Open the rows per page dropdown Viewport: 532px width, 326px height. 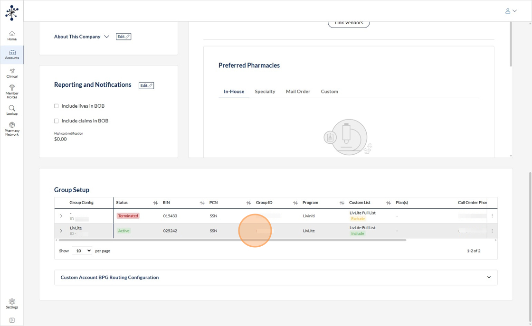(x=82, y=251)
